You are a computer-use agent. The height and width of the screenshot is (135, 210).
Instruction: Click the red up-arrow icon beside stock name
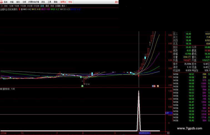click(x=19, y=9)
